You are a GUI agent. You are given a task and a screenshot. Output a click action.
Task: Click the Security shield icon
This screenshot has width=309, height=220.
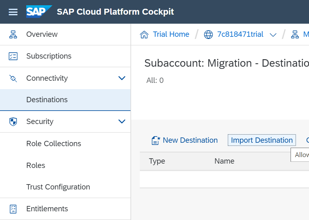13,122
